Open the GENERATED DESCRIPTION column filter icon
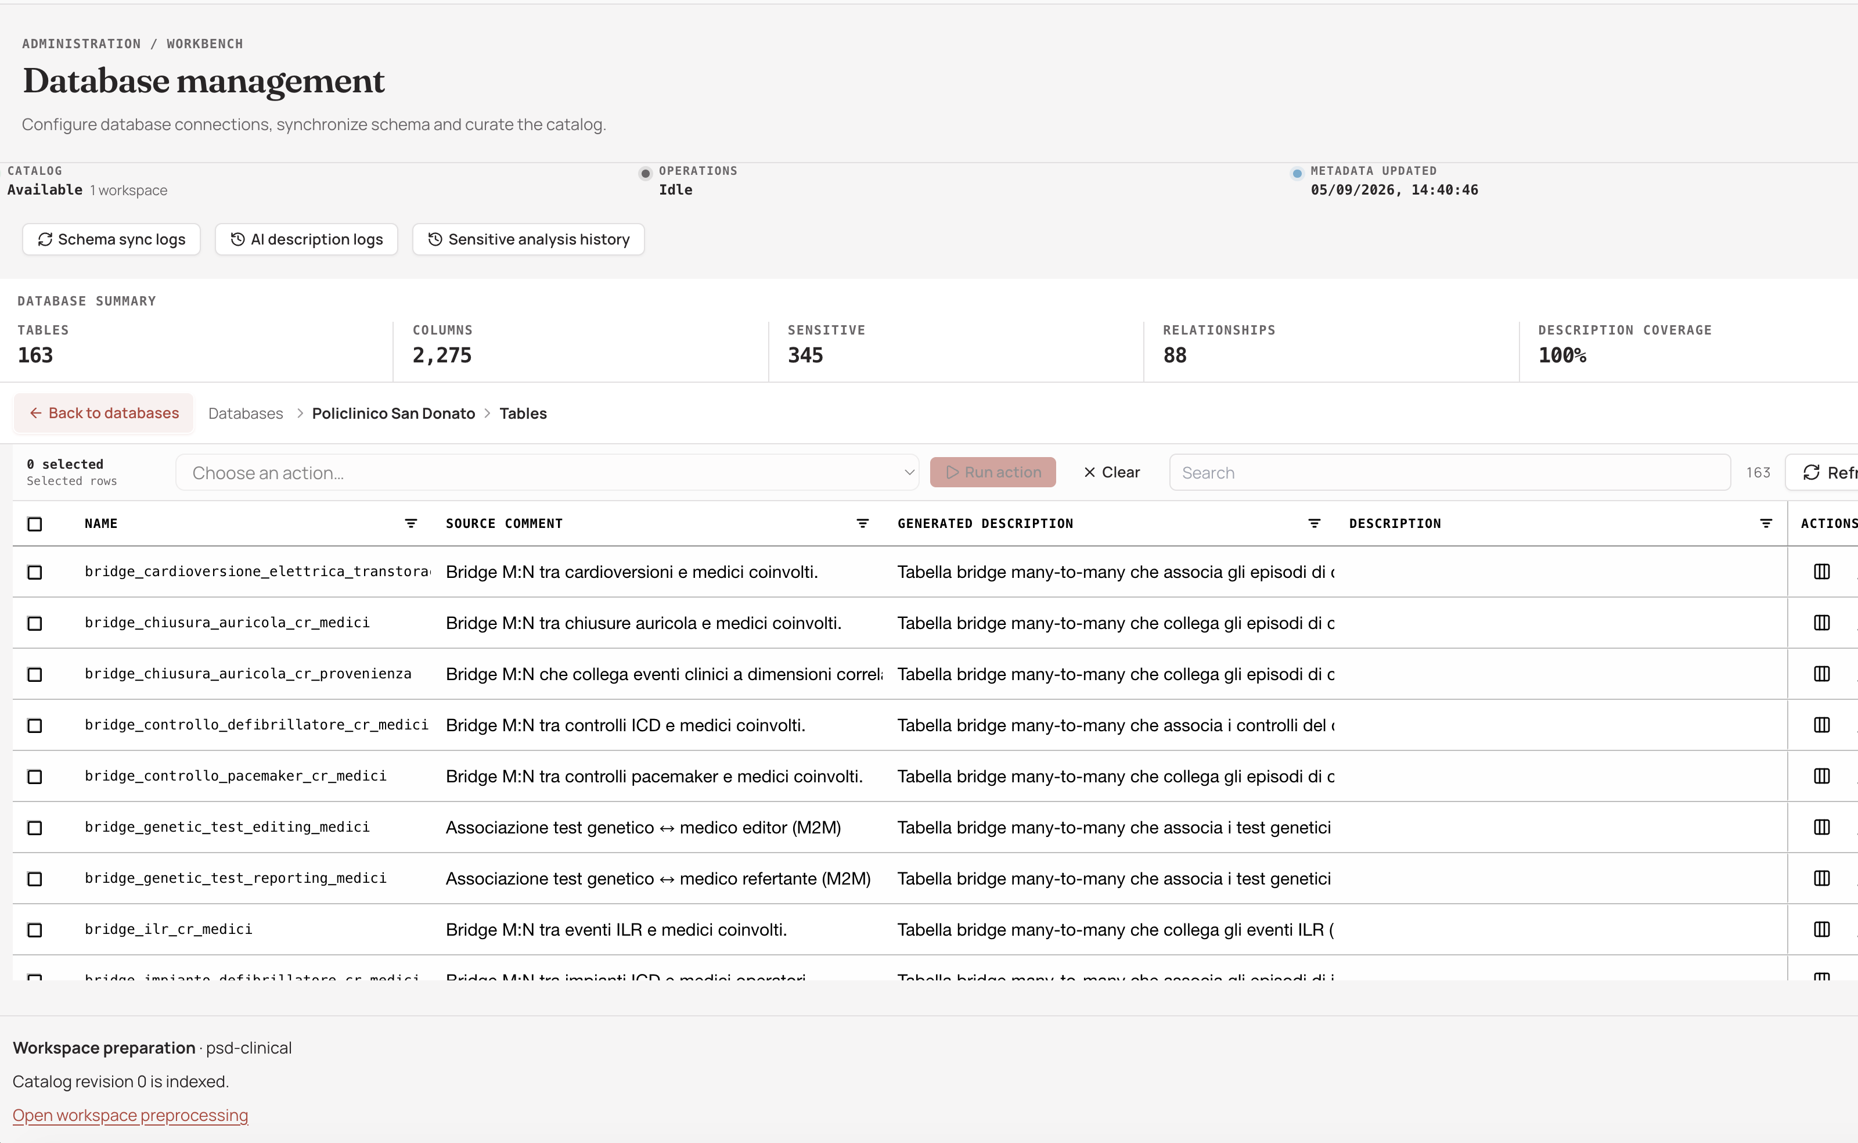Screen dimensions: 1858x1143 click(1314, 523)
